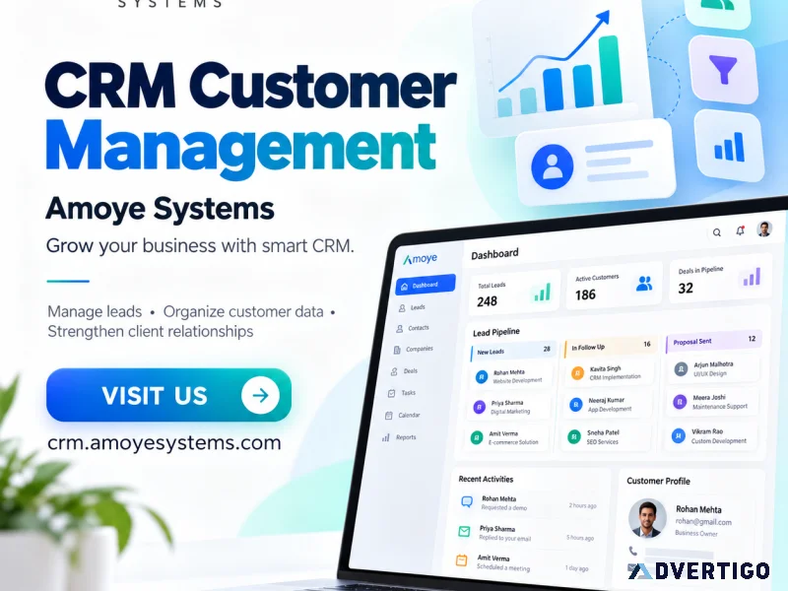Click the email icon beside Priya Sharma activity
The width and height of the screenshot is (788, 591).
pos(464,531)
